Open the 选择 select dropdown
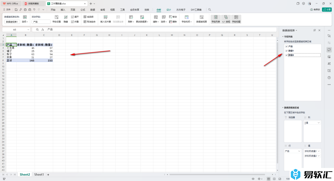Screen dimensions: 334x181 pyautogui.click(x=164, y=22)
